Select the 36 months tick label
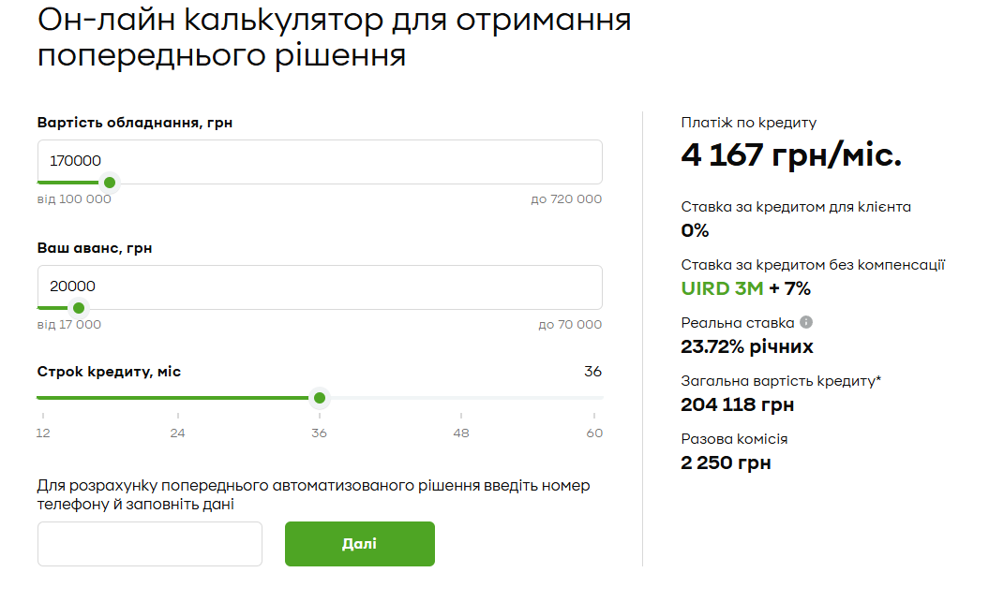Viewport: 989px width, 602px height. click(320, 433)
